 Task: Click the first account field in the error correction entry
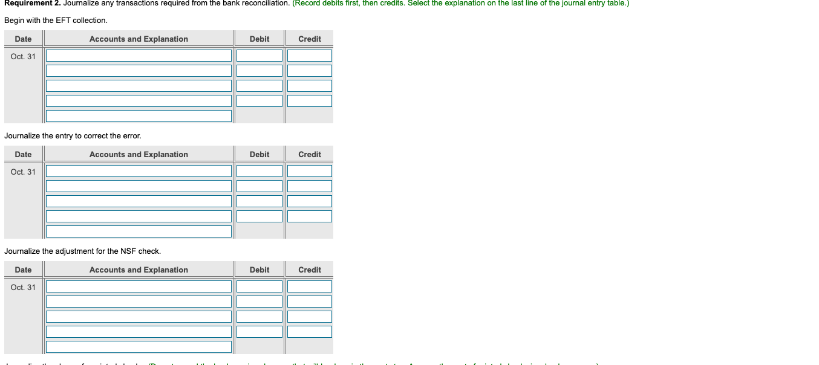(x=139, y=170)
